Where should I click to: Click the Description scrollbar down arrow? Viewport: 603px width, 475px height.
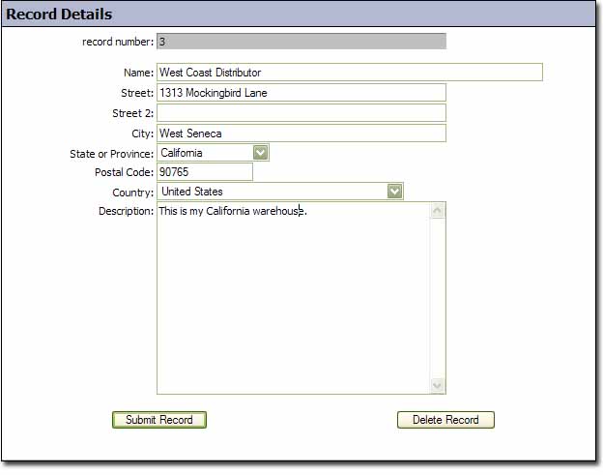point(437,385)
